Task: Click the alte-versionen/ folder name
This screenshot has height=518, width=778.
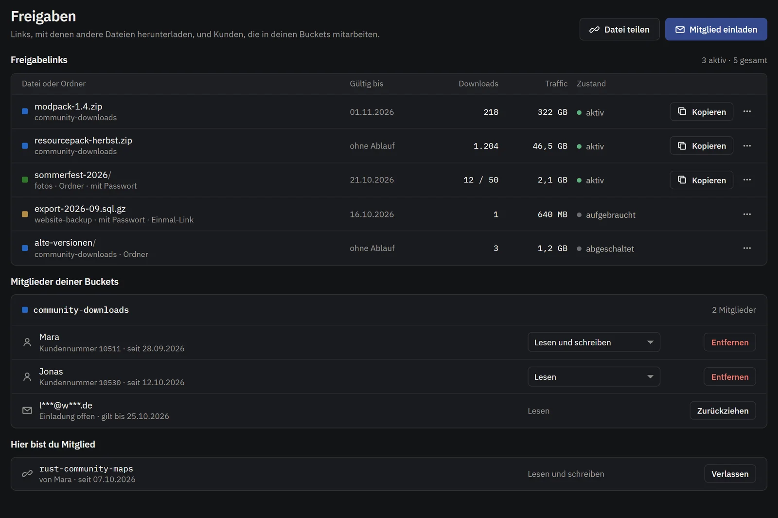Action: click(65, 243)
